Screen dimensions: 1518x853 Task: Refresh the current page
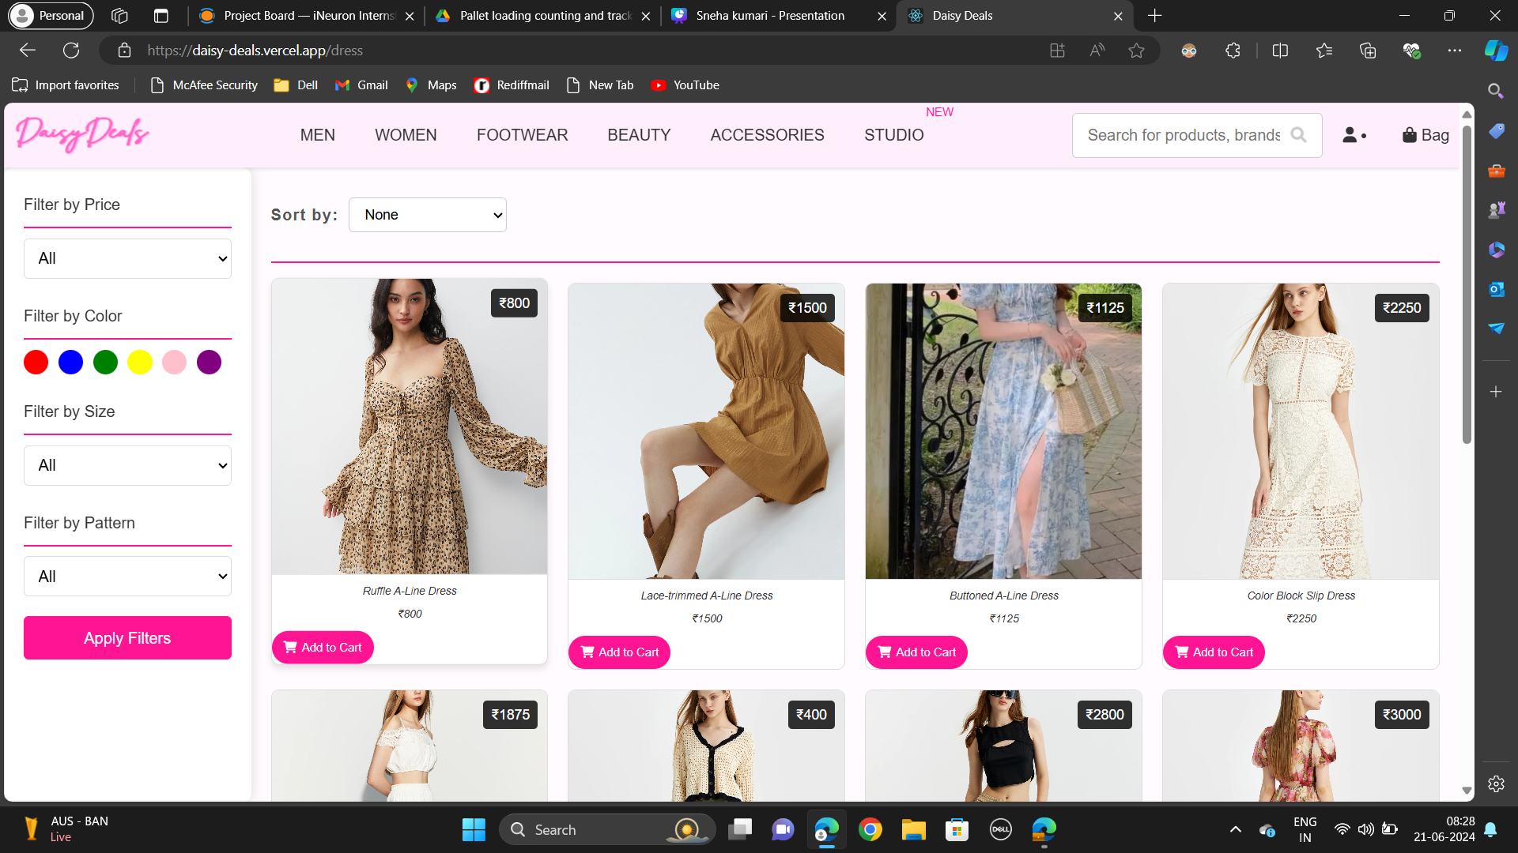tap(71, 51)
